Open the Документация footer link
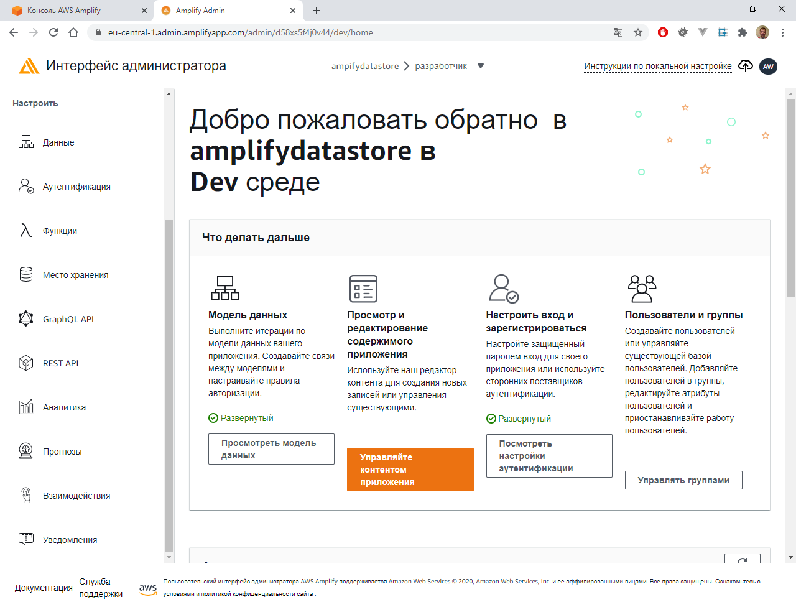The image size is (796, 612). click(44, 588)
